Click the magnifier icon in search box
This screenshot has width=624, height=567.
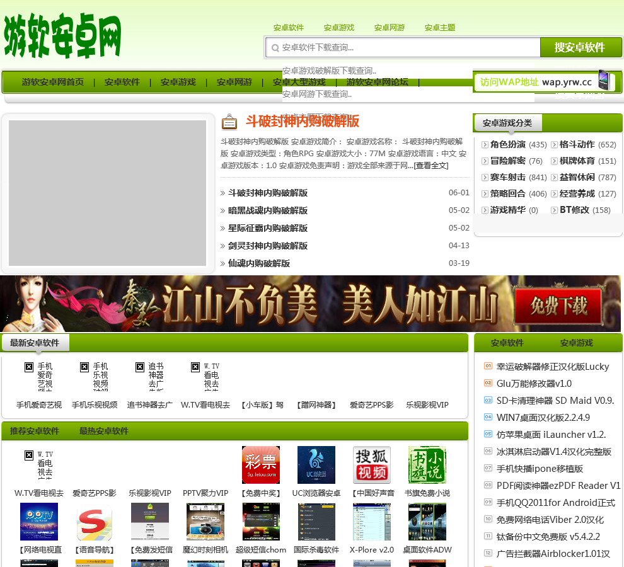point(275,48)
